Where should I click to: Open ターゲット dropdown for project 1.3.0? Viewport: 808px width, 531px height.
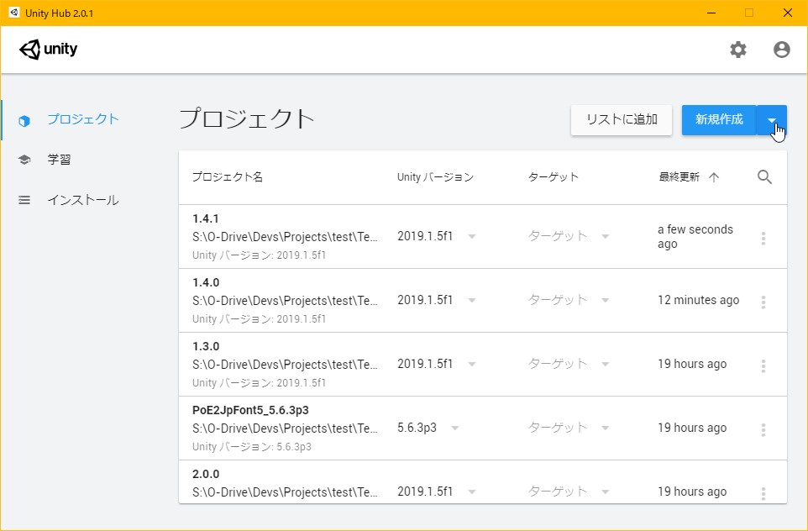[x=606, y=364]
